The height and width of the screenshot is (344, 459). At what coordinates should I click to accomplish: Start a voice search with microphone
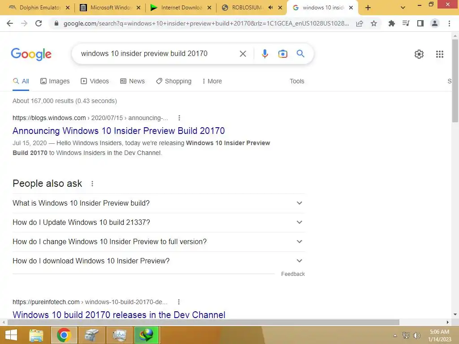[x=264, y=54]
